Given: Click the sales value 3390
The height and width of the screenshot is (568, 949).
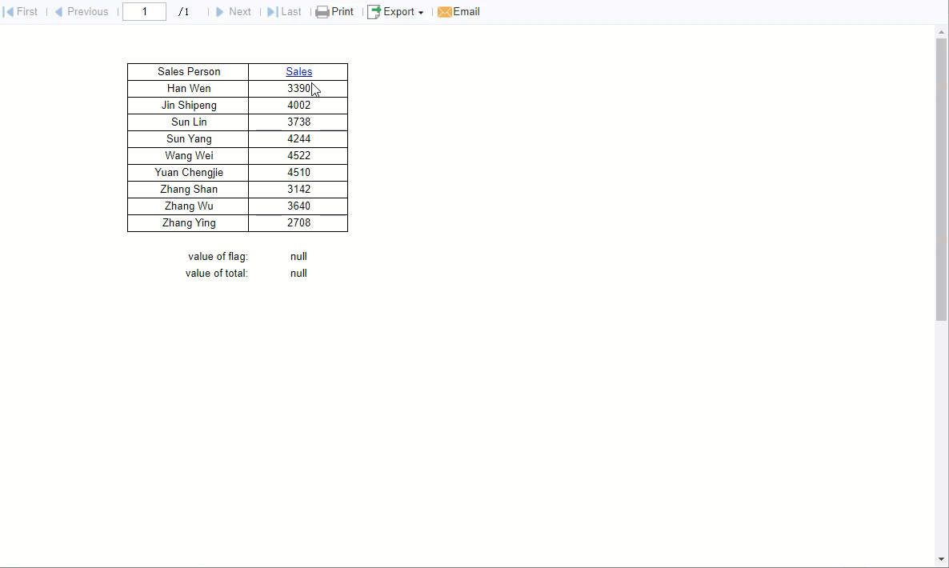Looking at the screenshot, I should click(x=299, y=88).
